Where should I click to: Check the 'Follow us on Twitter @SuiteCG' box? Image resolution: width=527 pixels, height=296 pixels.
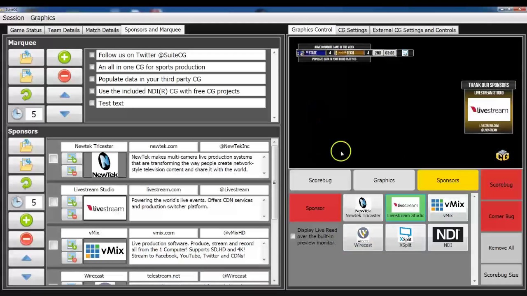[x=92, y=55]
